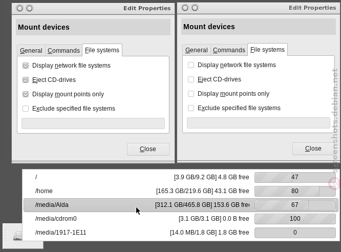
Task: Click '[14.0 MB/1.8 GB] 1.8 GB free' text
Action: (x=209, y=233)
